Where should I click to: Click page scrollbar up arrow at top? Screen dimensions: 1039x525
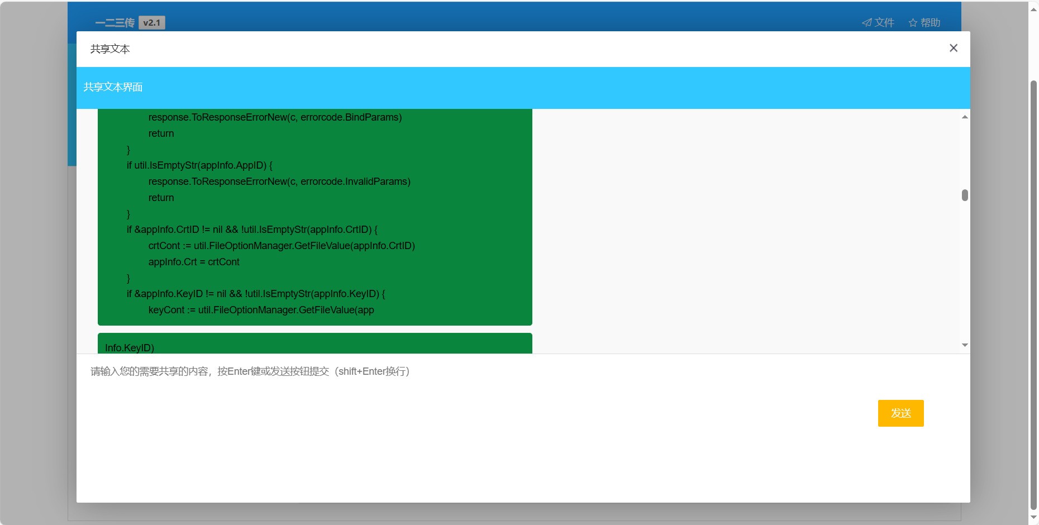(x=1033, y=8)
